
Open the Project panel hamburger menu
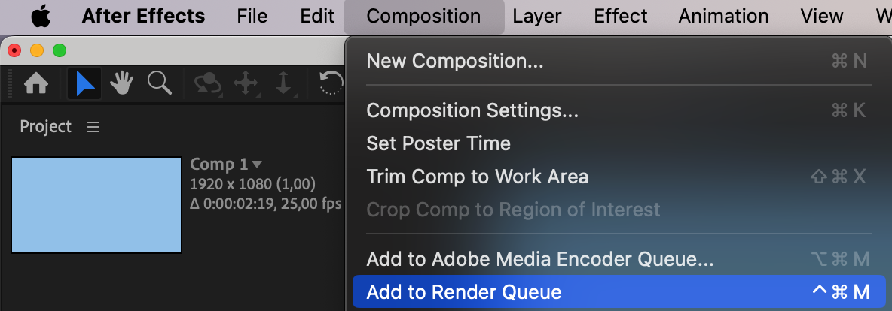point(93,127)
